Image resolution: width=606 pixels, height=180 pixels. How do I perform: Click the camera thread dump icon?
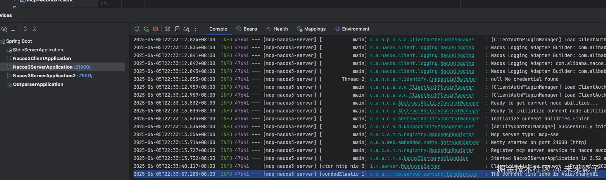coord(167,29)
